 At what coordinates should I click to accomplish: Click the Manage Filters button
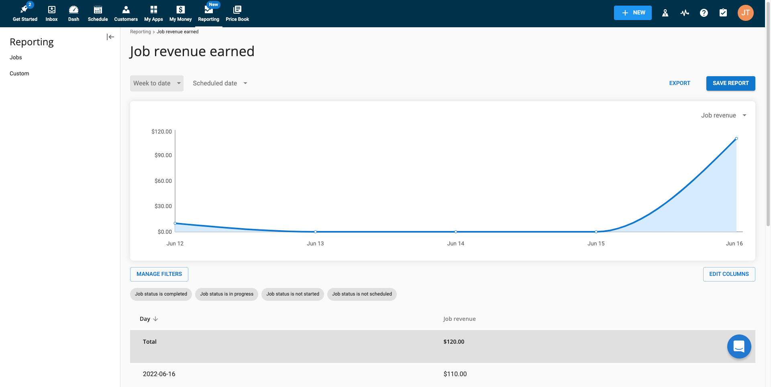pos(159,274)
